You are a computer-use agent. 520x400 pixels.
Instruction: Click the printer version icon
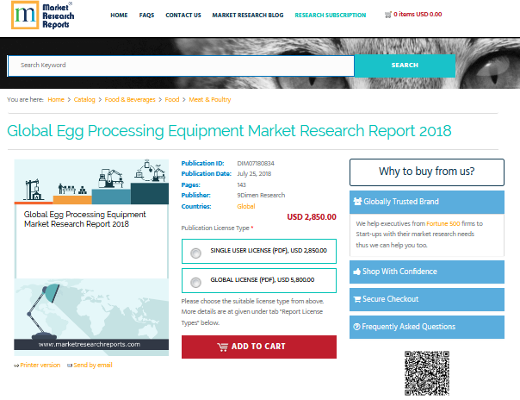click(x=16, y=366)
